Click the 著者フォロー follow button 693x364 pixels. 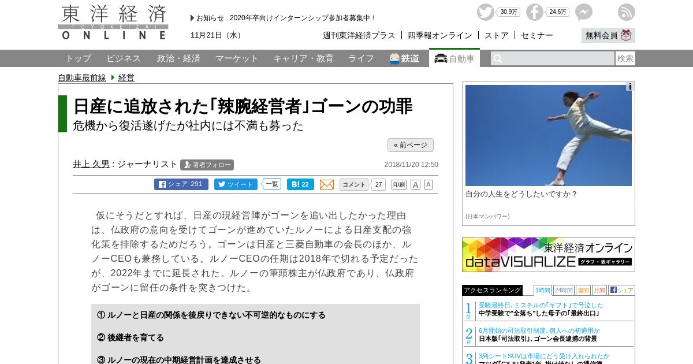[207, 165]
